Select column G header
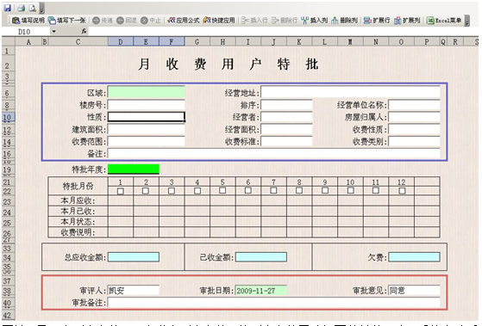Viewport: 482px width, 326px height. click(x=197, y=41)
